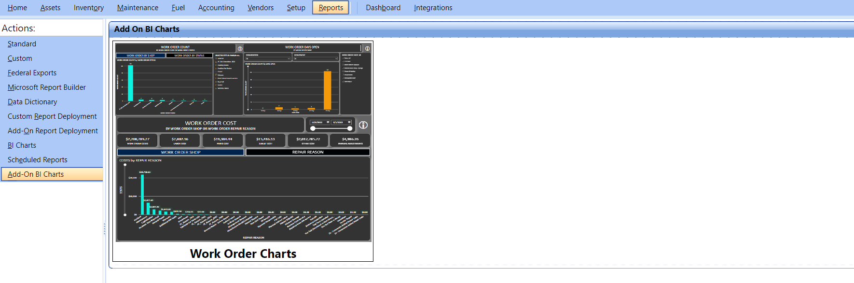This screenshot has width=854, height=283.
Task: Toggle the Road Call status checkbox
Action: click(x=216, y=82)
